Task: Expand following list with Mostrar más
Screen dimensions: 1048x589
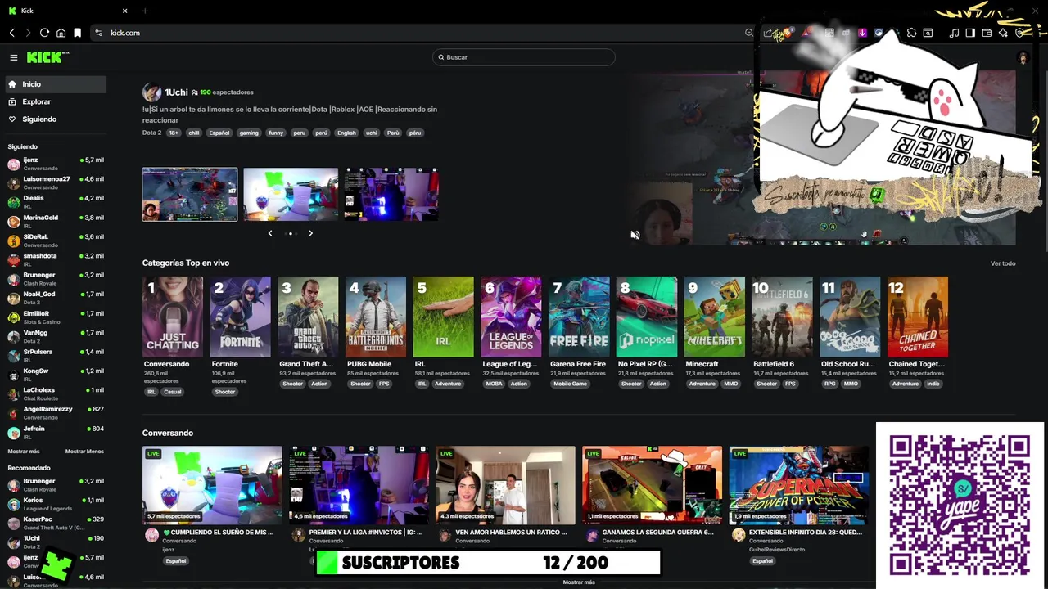Action: point(24,452)
